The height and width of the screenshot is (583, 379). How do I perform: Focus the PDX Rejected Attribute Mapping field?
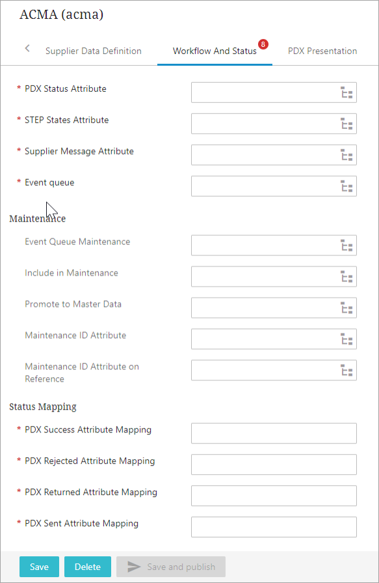pos(274,464)
